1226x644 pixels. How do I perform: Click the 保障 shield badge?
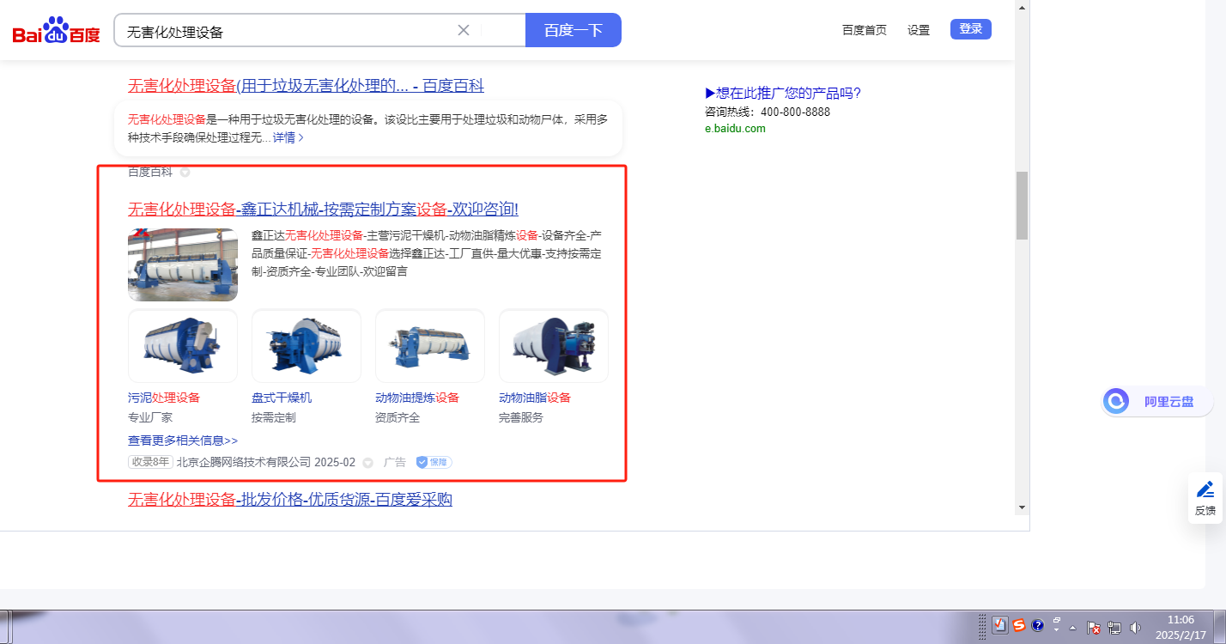click(434, 462)
